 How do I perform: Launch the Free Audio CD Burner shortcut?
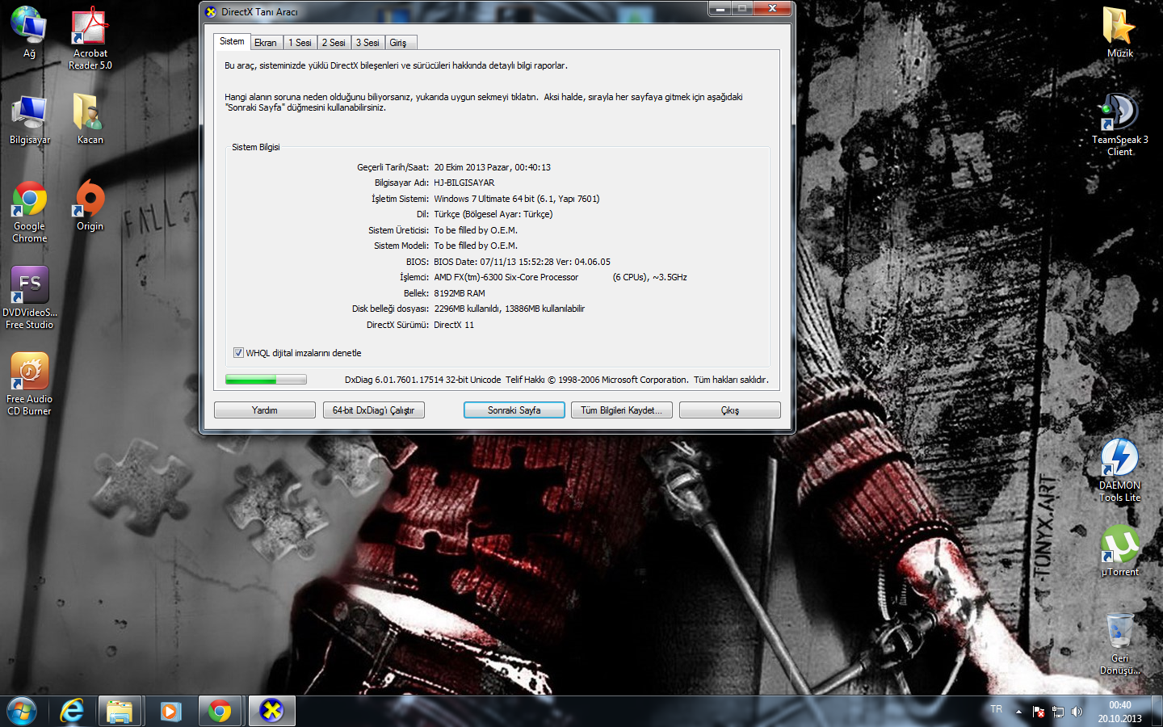[30, 374]
